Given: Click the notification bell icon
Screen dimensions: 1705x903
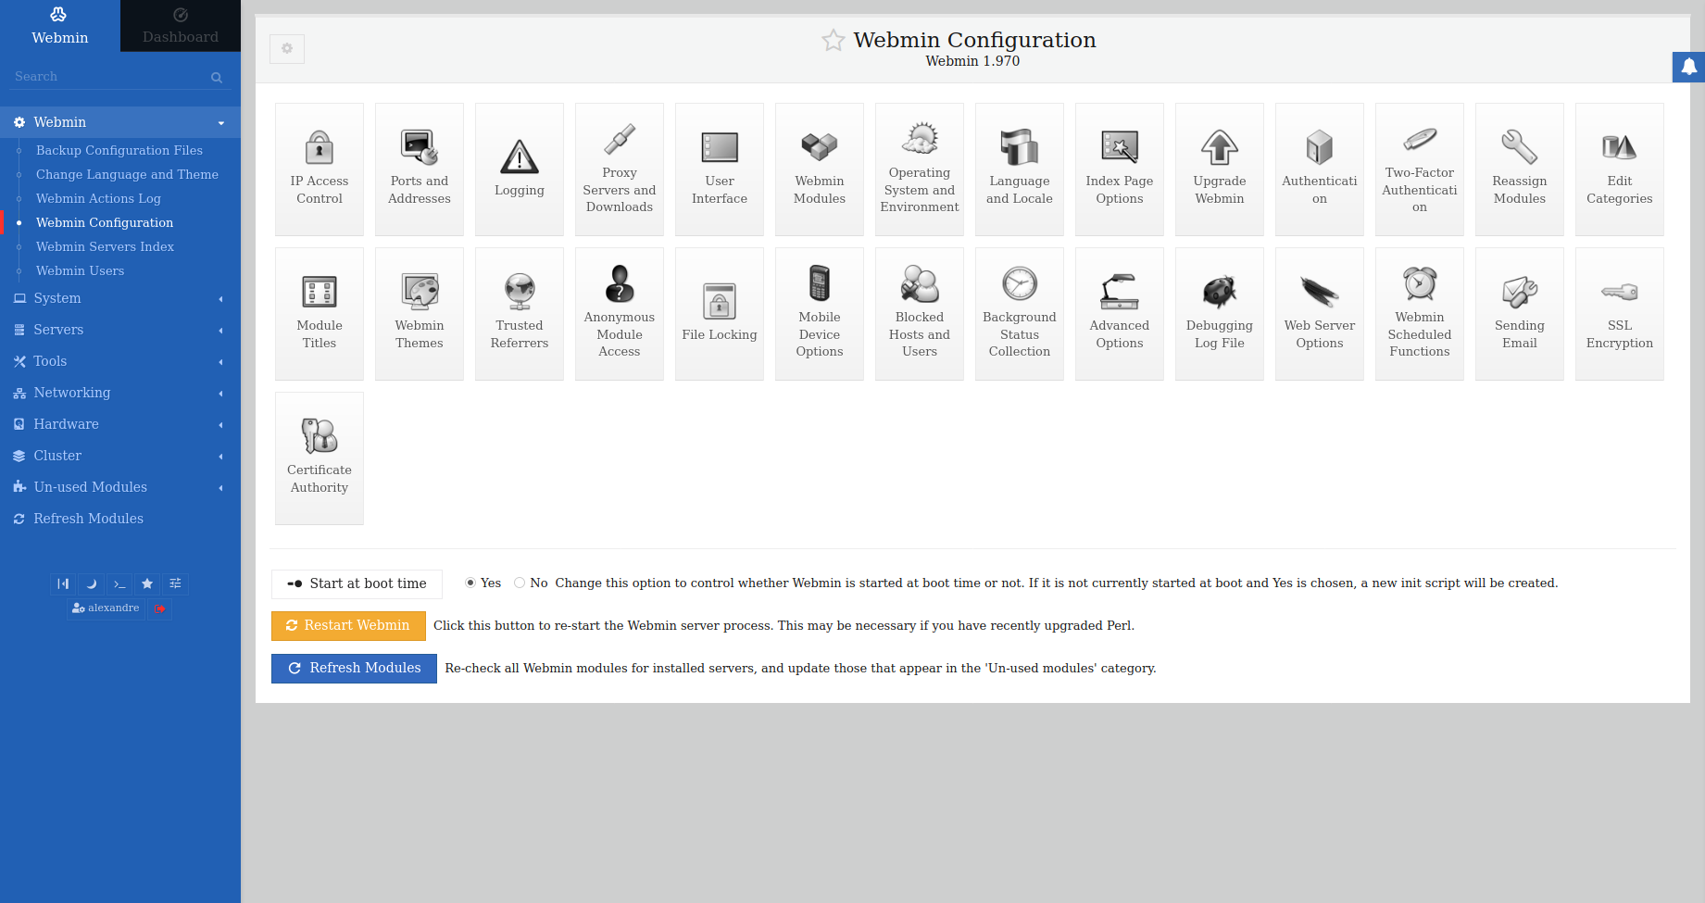Looking at the screenshot, I should tap(1688, 67).
